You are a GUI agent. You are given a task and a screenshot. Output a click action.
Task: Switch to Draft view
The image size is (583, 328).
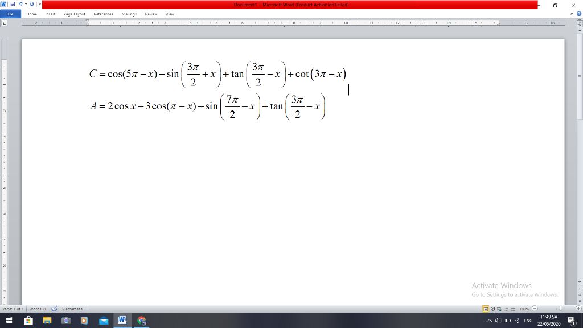tap(513, 309)
